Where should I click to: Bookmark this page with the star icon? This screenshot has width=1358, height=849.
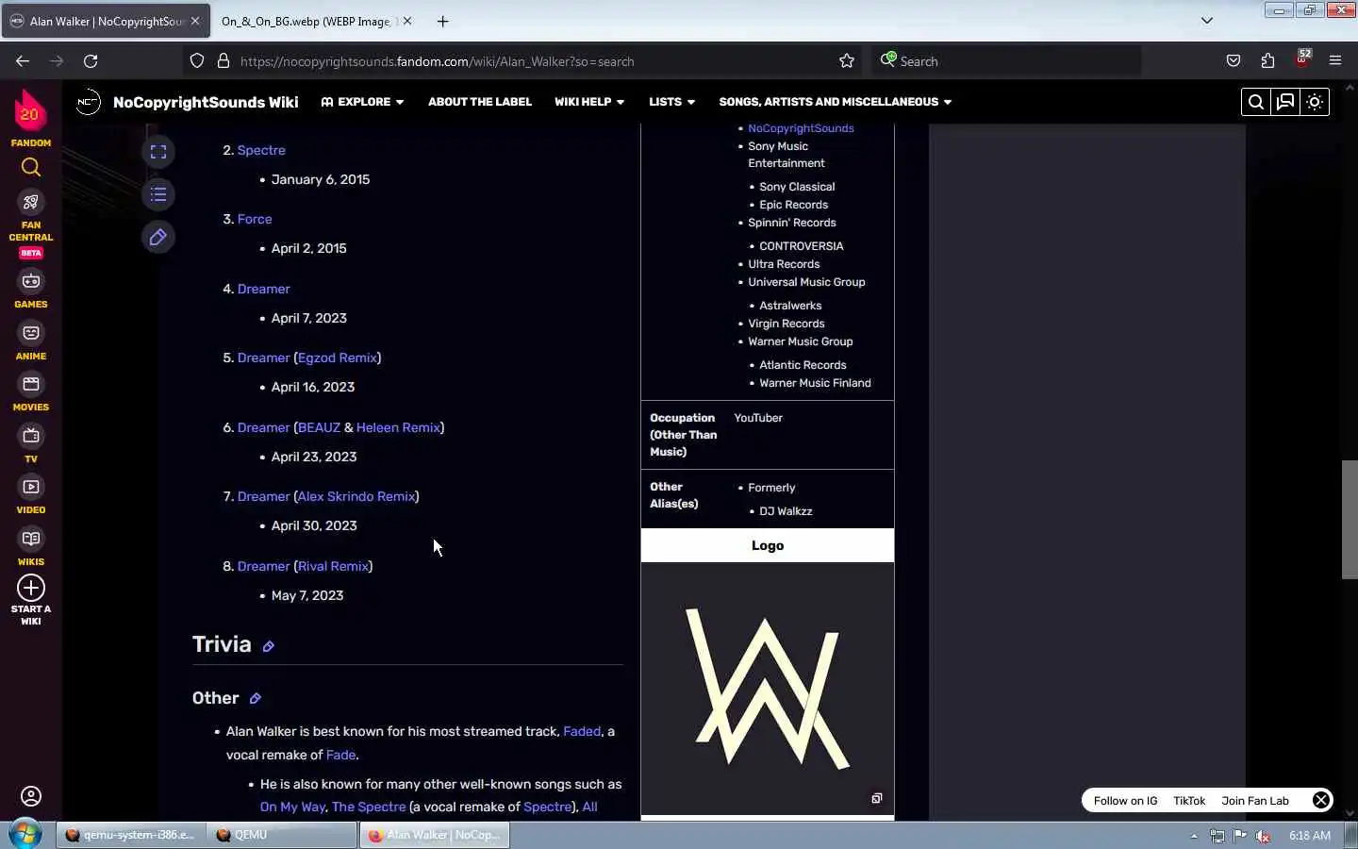click(x=847, y=61)
